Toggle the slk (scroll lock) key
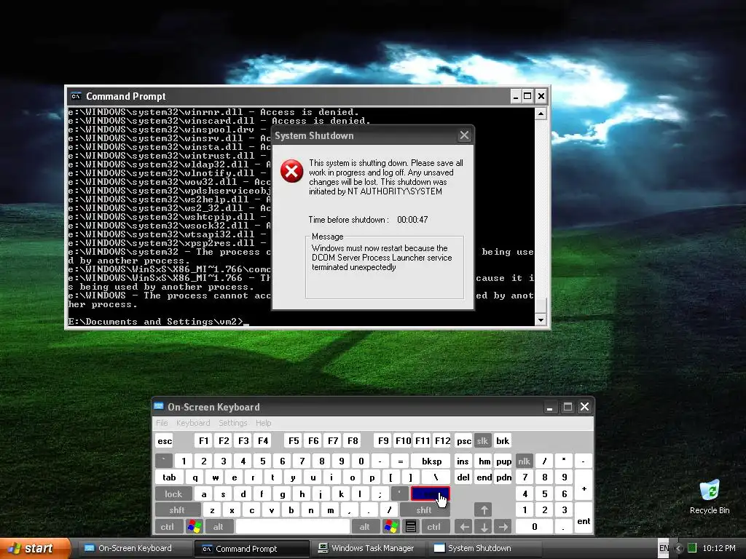Image resolution: width=746 pixels, height=559 pixels. point(482,440)
